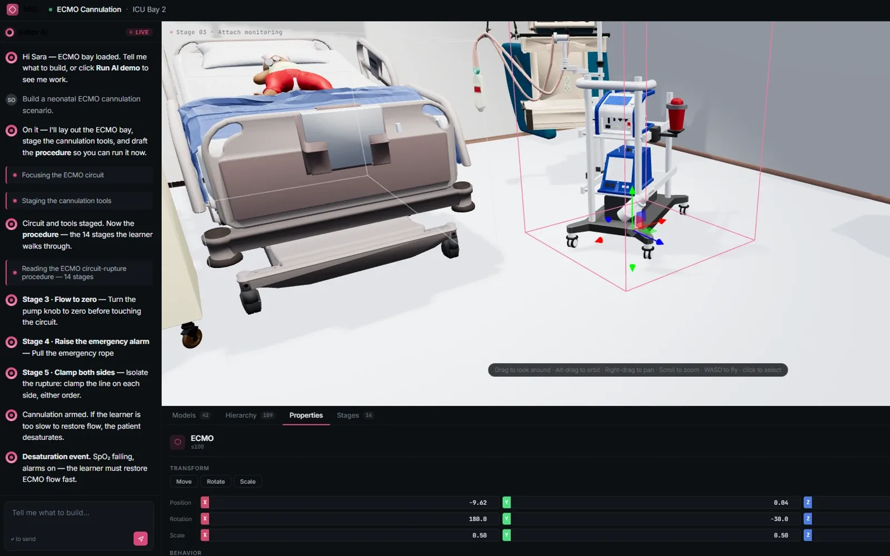This screenshot has width=890, height=556.
Task: Activate the Rotate transform mode
Action: 216,481
